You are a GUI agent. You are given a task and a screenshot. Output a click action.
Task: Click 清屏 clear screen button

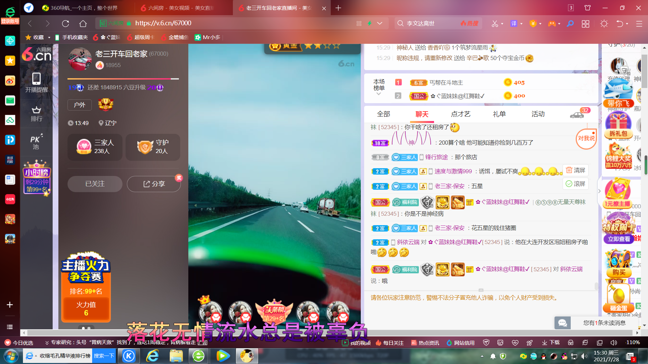click(576, 170)
